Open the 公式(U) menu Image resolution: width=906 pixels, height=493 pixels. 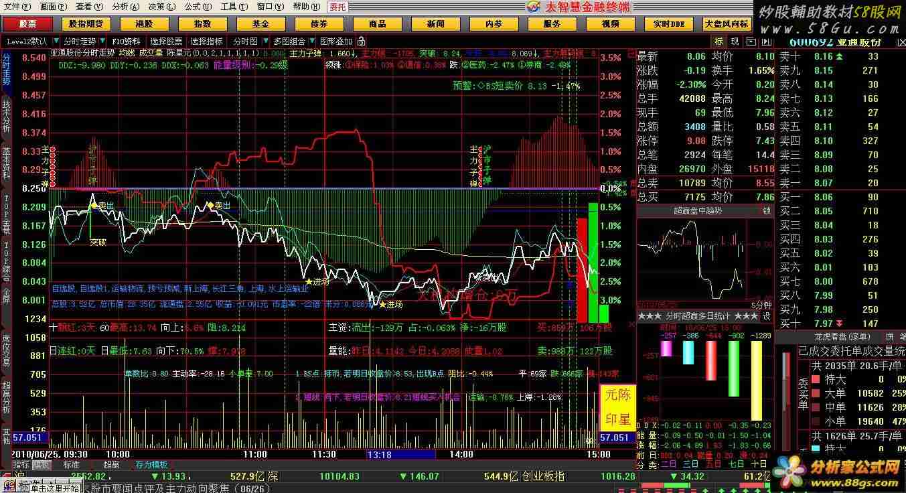click(198, 6)
